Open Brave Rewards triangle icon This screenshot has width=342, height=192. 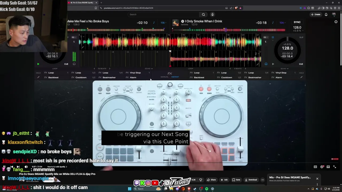point(240,8)
